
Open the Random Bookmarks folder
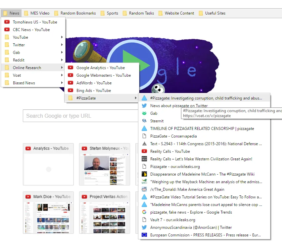(x=75, y=13)
